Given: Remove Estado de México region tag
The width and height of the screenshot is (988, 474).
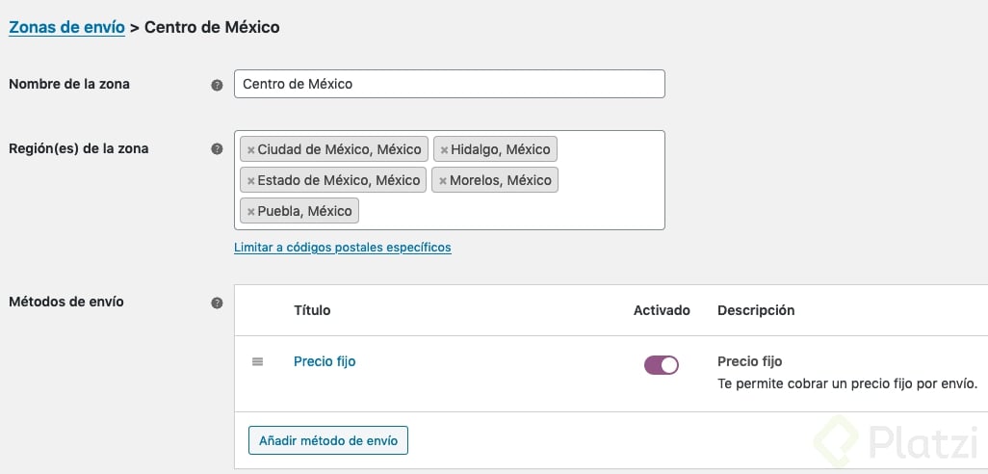Looking at the screenshot, I should point(251,181).
